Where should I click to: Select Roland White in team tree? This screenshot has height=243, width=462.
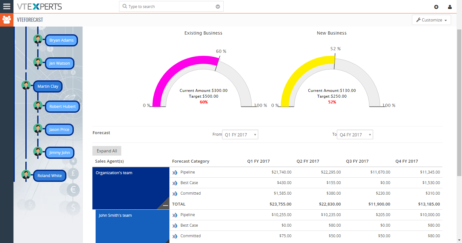pyautogui.click(x=49, y=176)
